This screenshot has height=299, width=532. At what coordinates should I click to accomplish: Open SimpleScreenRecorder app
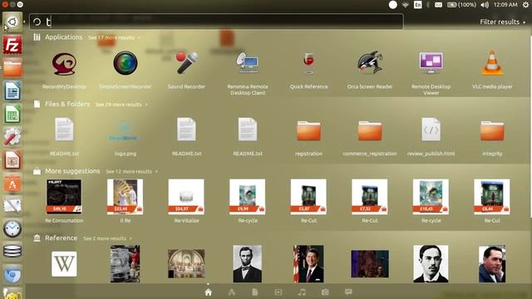pos(126,63)
